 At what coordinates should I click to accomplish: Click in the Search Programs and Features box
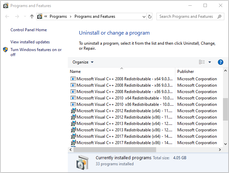186,16
